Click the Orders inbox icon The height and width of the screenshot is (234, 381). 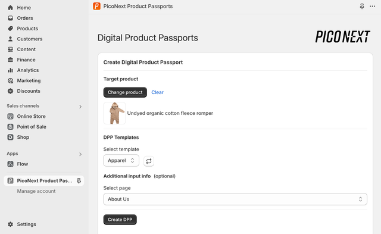click(x=10, y=18)
